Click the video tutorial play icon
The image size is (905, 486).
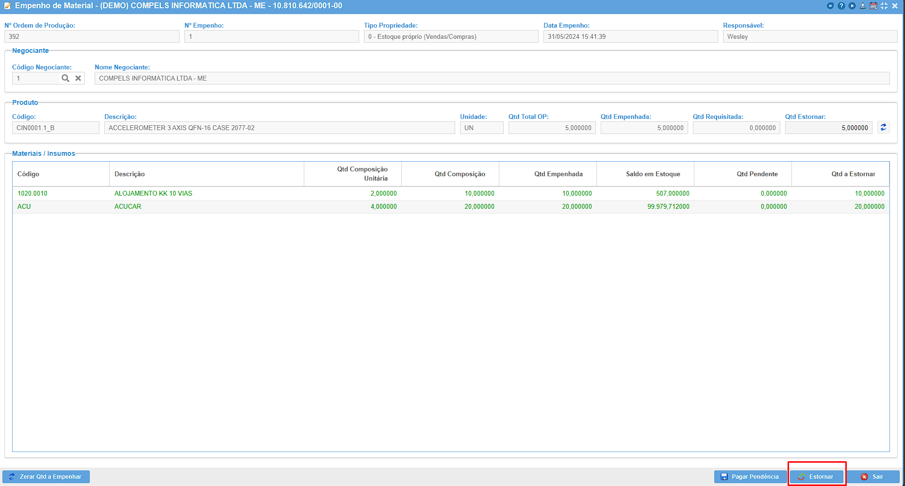coord(852,6)
